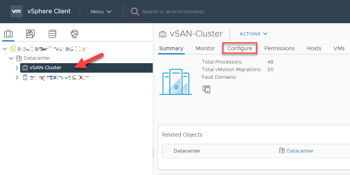The width and height of the screenshot is (350, 175).
Task: Switch to the Configure tab
Action: [x=239, y=48]
